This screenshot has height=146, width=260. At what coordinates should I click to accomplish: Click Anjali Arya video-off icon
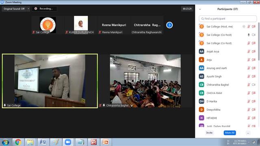click(253, 52)
